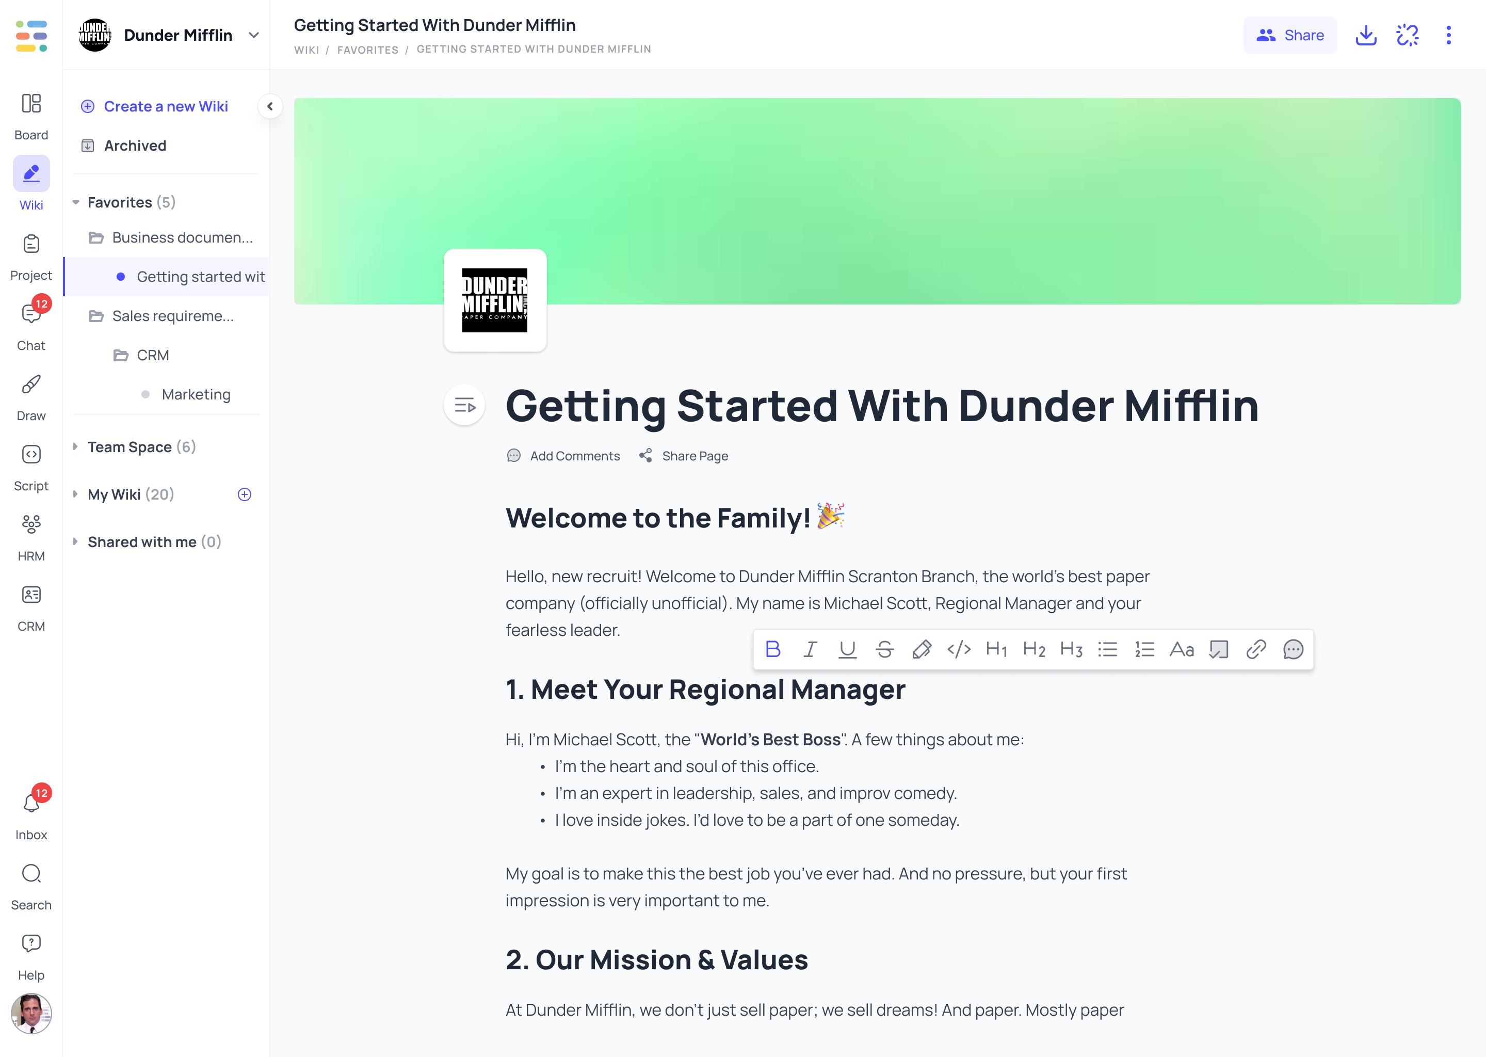Open the Script module

coord(31,467)
